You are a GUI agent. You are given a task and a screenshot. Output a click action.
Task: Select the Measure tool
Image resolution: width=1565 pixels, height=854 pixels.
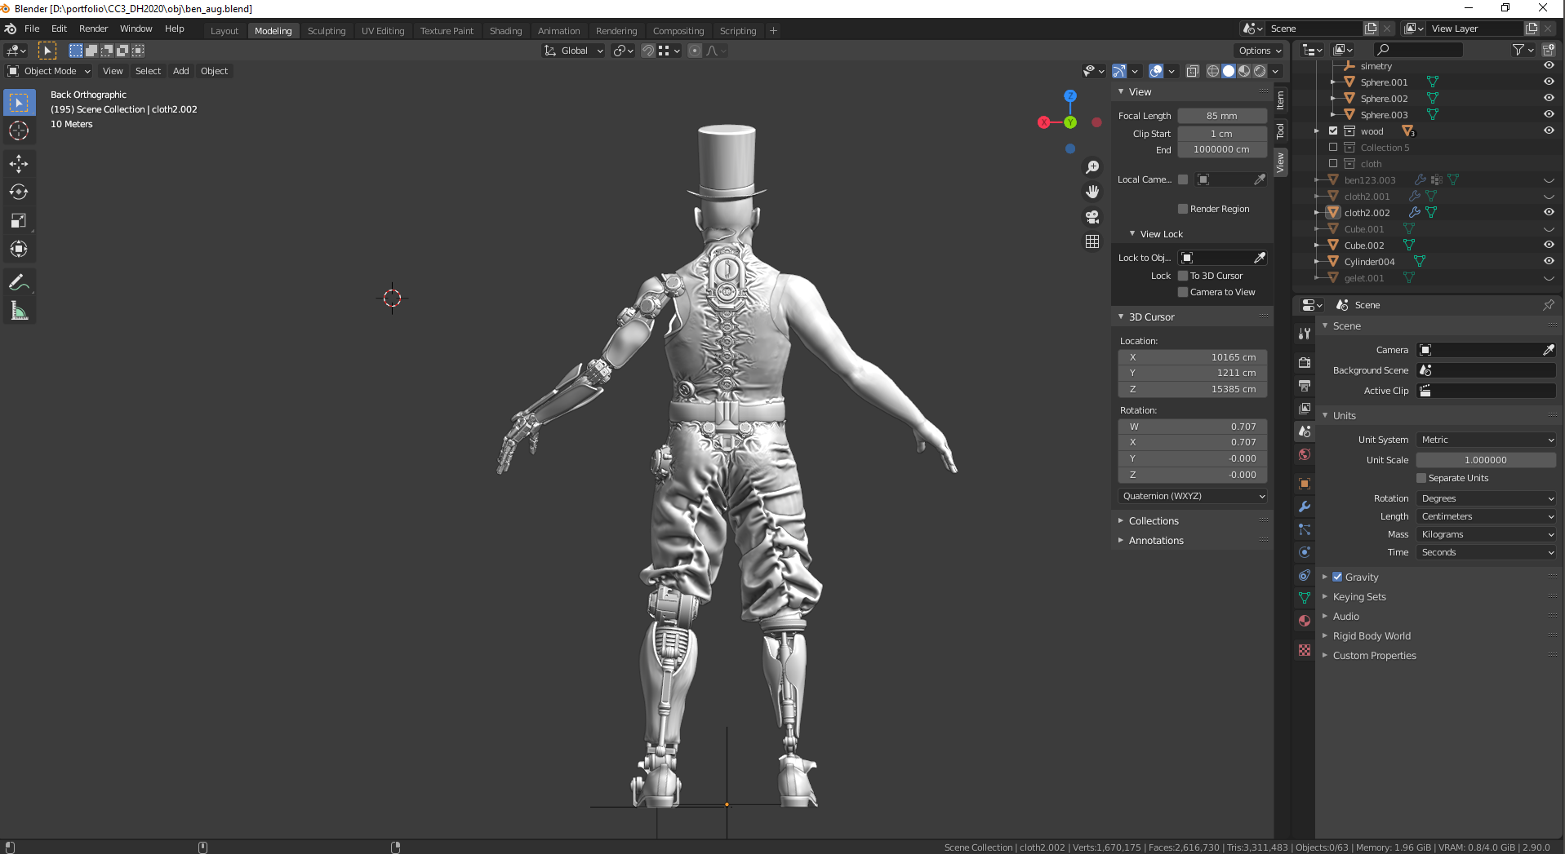coord(19,312)
